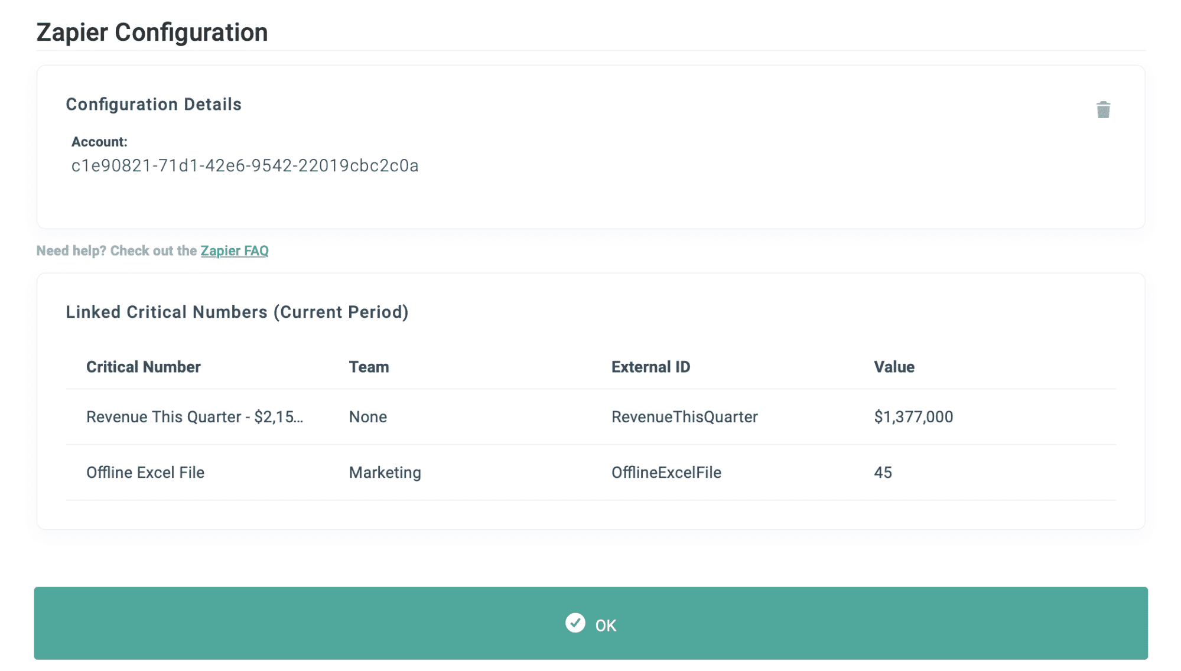Select the Offline Excel File row name
This screenshot has height=671, width=1181.
[145, 473]
